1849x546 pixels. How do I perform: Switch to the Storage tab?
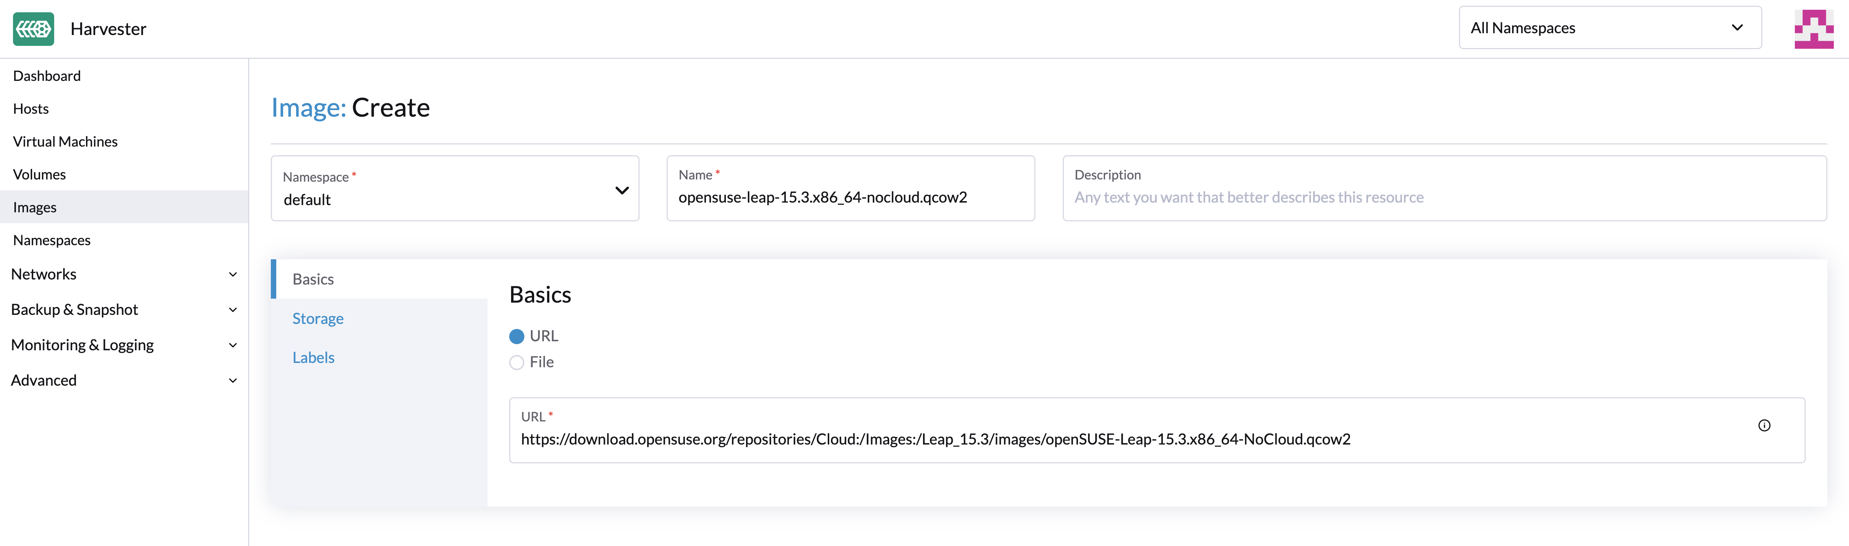point(318,318)
